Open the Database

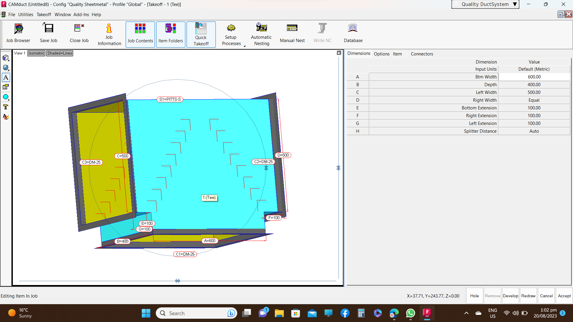[x=353, y=34]
